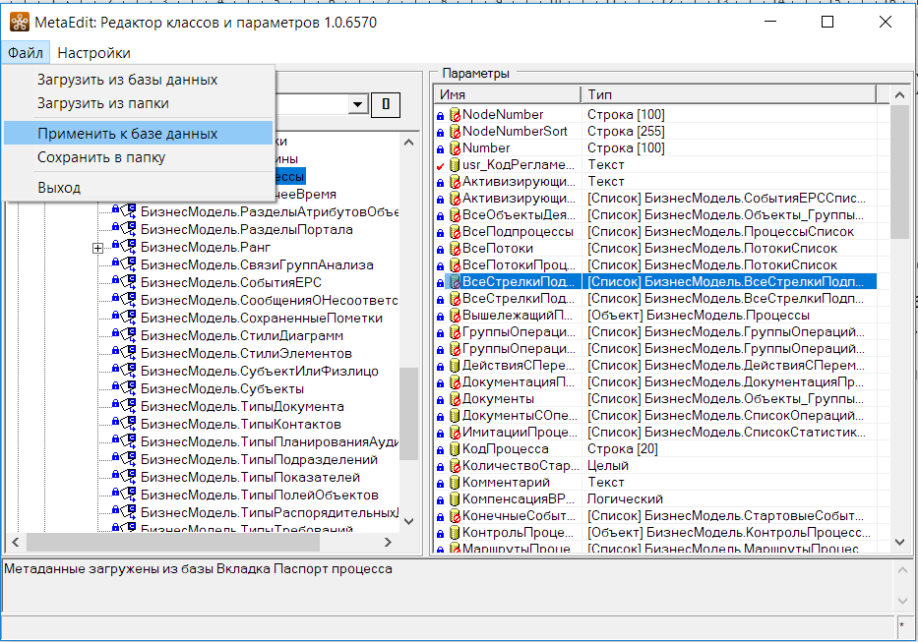Click the class icon beside БизнесМодель.СтилиДиаграмм
The height and width of the screenshot is (642, 918).
tap(129, 336)
